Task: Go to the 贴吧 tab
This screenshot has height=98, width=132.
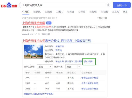Action: (x=93, y=12)
